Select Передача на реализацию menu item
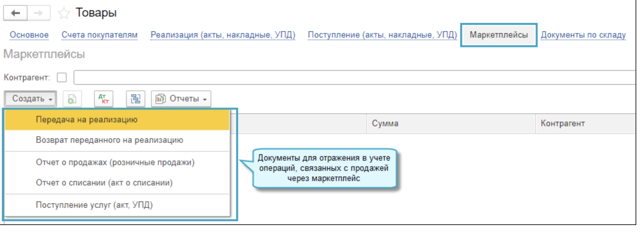This screenshot has height=234, width=642. pos(86,120)
